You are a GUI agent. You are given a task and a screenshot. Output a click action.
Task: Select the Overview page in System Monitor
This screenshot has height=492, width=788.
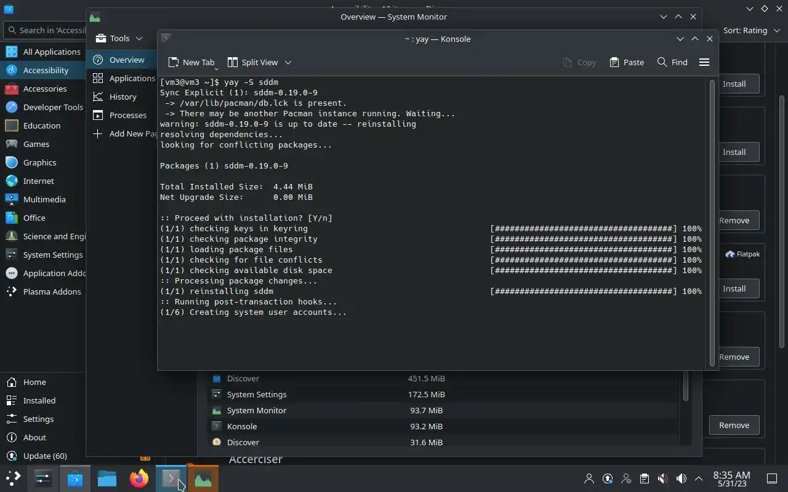121,60
